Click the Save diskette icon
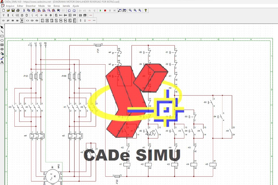 pyautogui.click(x=13, y=10)
